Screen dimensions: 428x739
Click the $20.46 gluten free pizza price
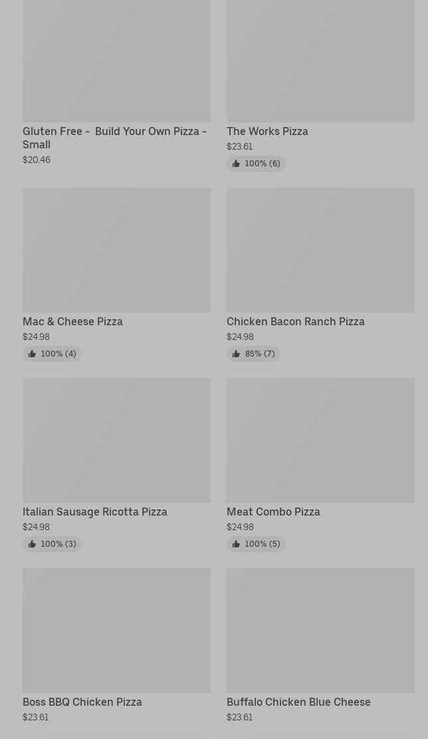[37, 160]
